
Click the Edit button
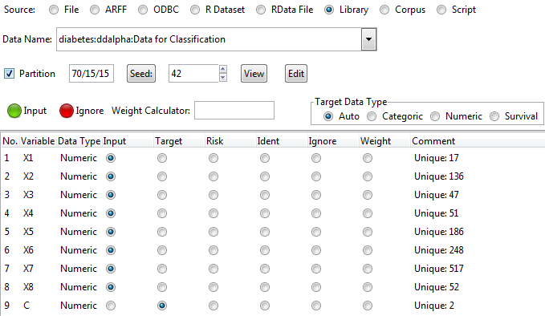coord(296,74)
